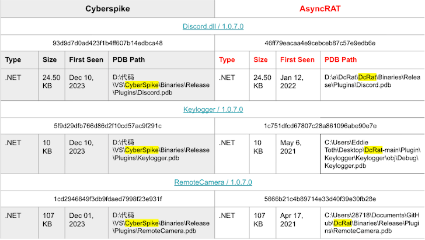
Task: Click the Eddie Toth Keylogger.pdb path cell
Action: coord(372,154)
